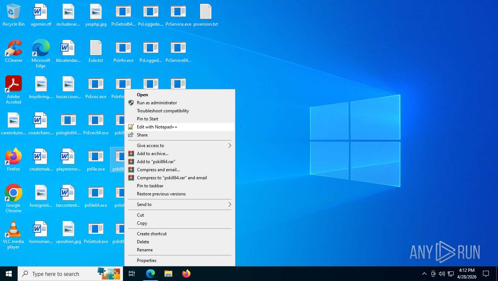Choose Edit with Notepad++

[x=180, y=127]
